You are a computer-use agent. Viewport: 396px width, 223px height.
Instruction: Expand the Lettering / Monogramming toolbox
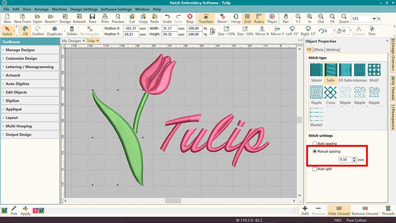pos(30,67)
